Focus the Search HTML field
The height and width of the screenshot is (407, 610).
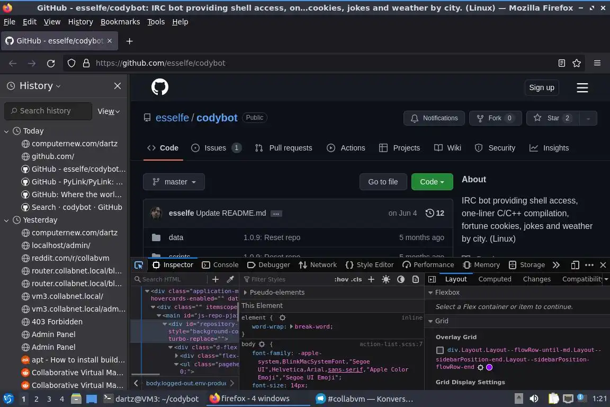tap(169, 279)
